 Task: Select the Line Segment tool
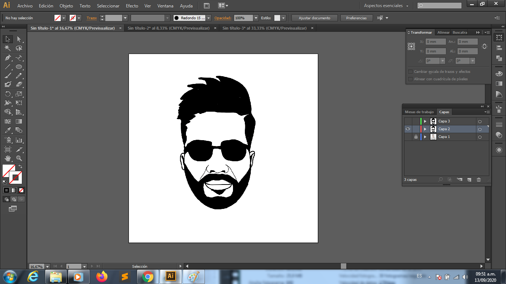click(8, 67)
